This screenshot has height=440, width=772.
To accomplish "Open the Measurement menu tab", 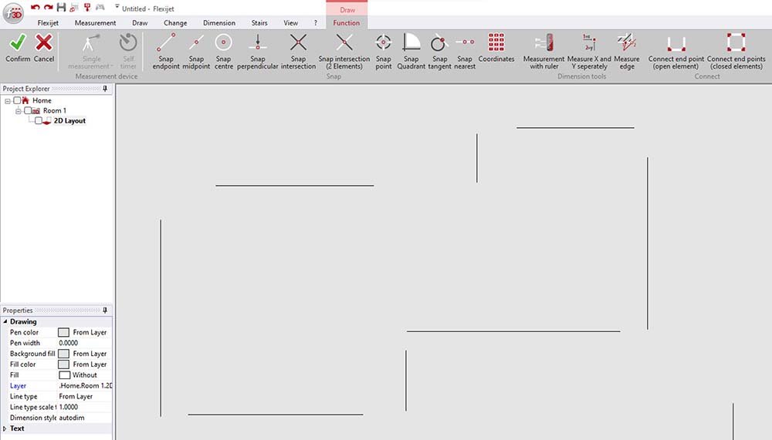I will click(95, 22).
